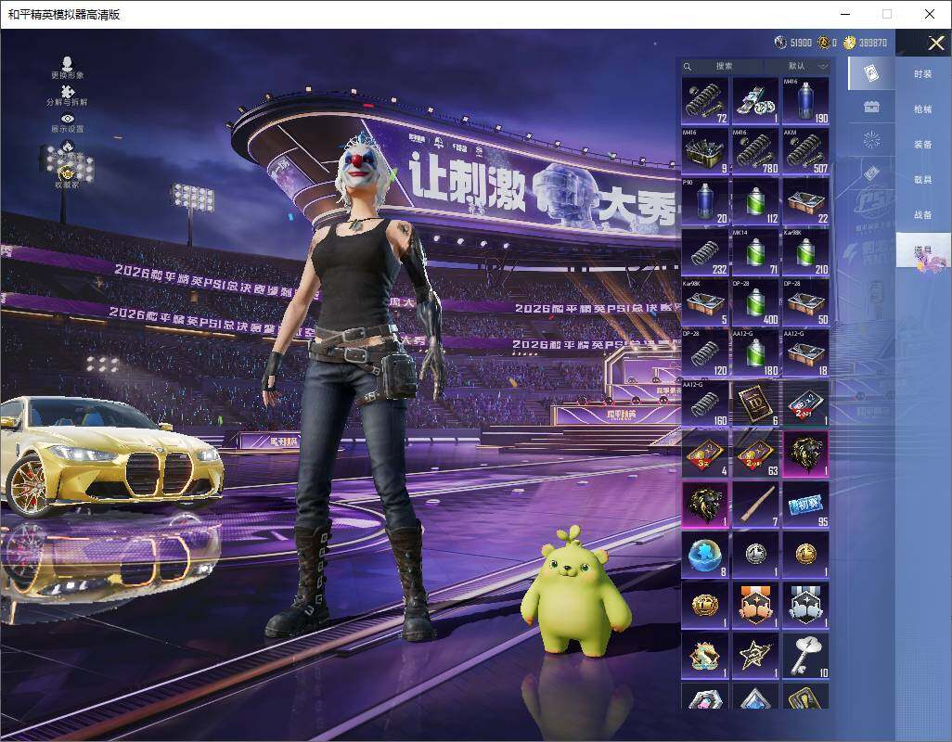Select the treasure chest sub-category icon

[871, 108]
